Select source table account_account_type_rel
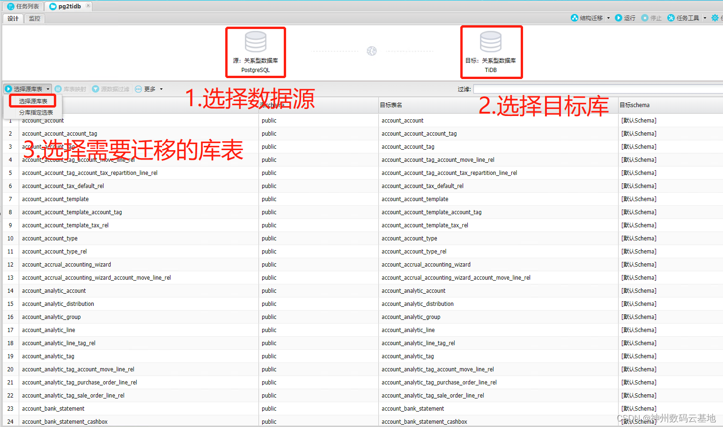 (54, 252)
